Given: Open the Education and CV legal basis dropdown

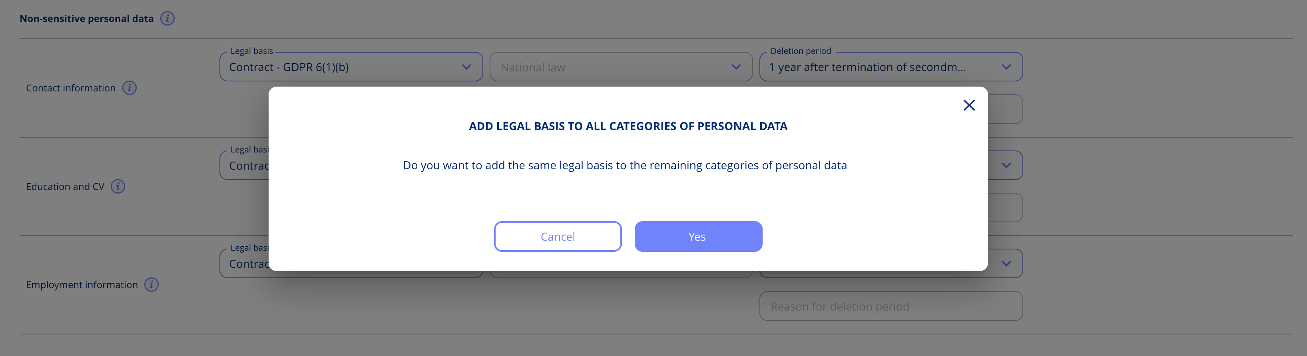Looking at the screenshot, I should pyautogui.click(x=244, y=166).
